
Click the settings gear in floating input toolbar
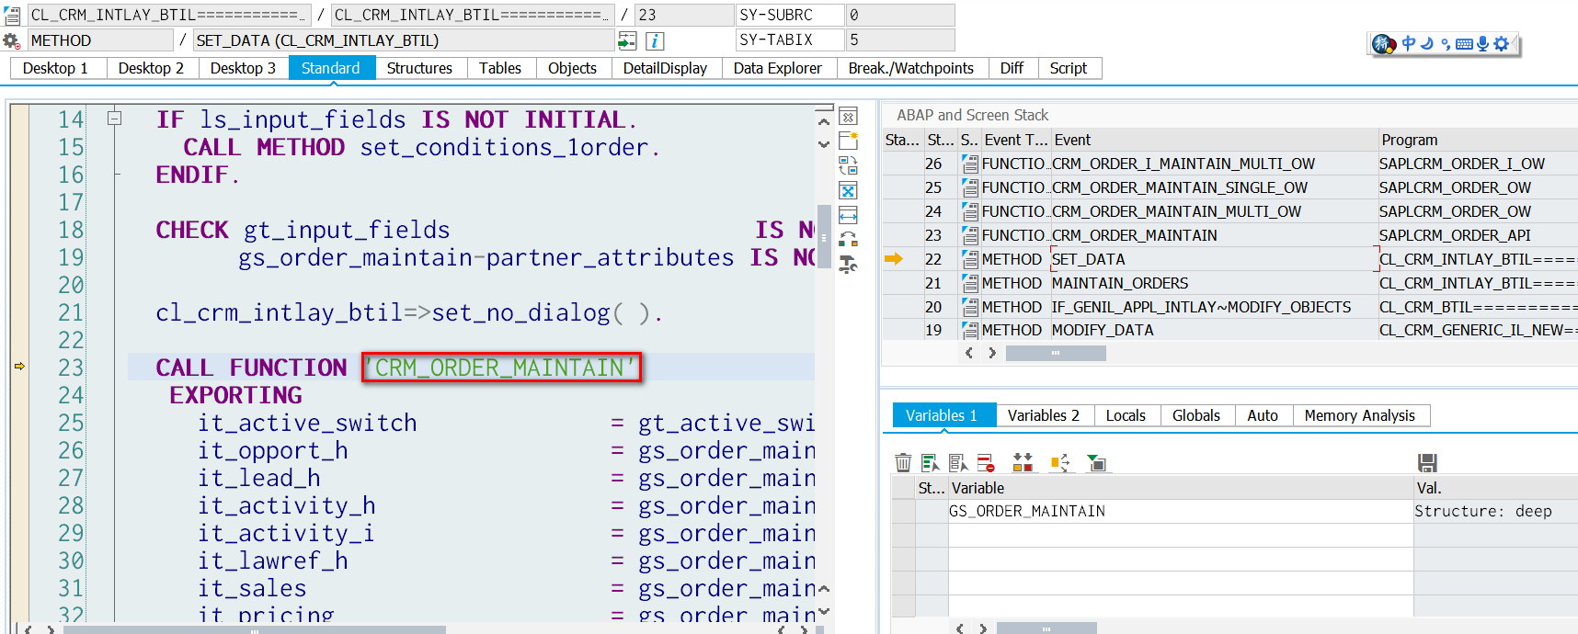(1502, 43)
